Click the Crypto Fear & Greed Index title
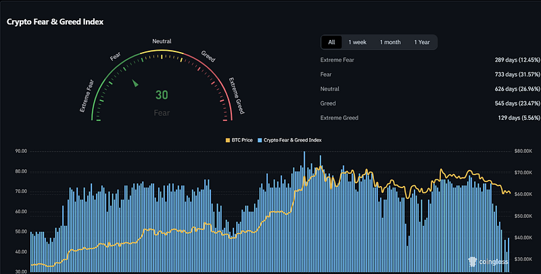This screenshot has height=274, width=541. coord(55,22)
